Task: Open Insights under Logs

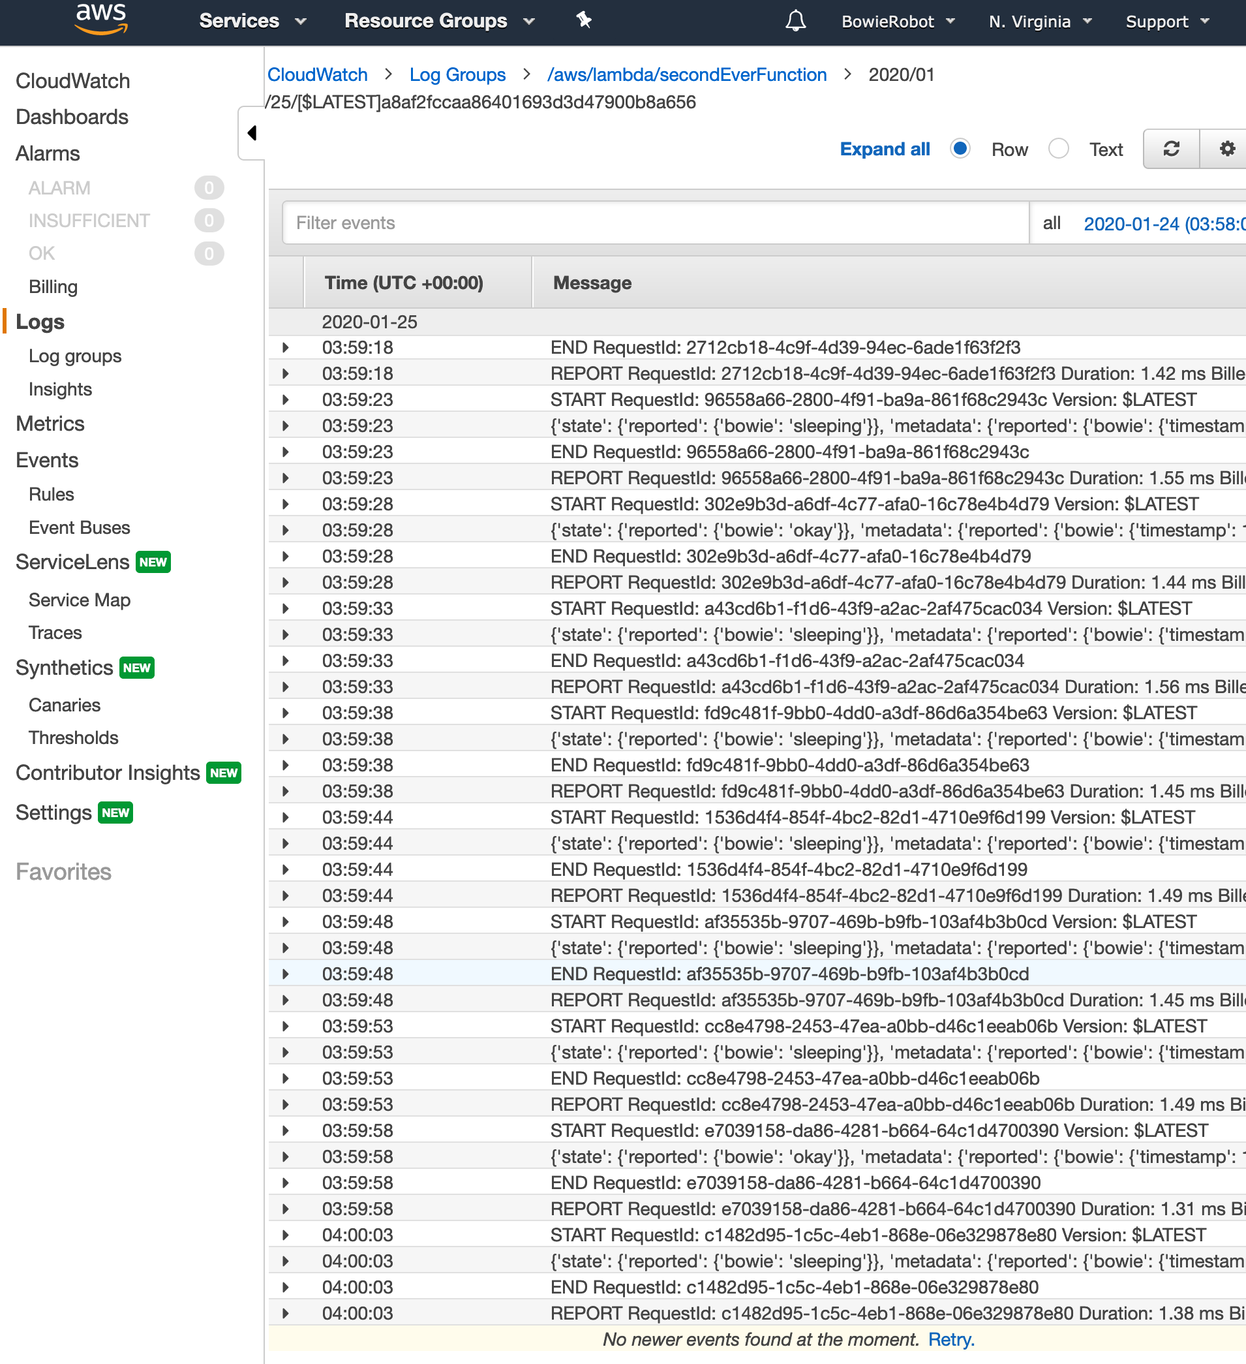Action: click(59, 389)
